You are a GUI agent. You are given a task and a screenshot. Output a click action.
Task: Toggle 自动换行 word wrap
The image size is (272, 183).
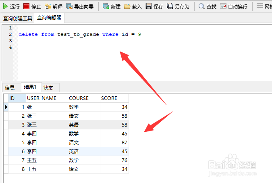tap(233, 6)
